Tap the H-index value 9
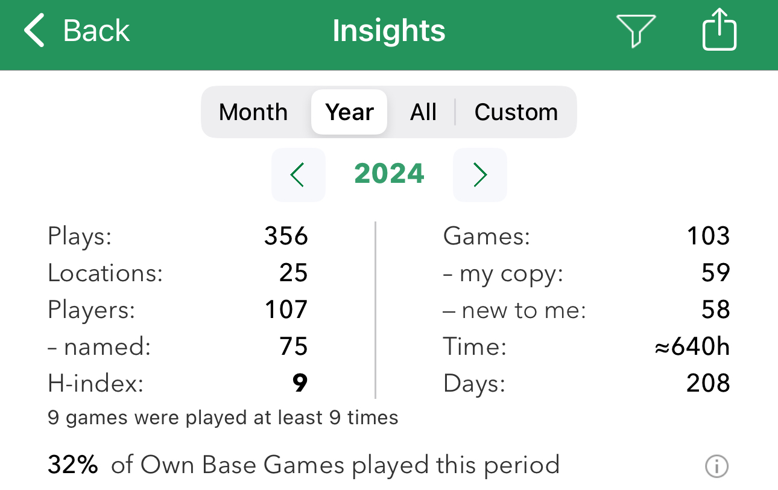This screenshot has height=490, width=778. pyautogui.click(x=300, y=383)
